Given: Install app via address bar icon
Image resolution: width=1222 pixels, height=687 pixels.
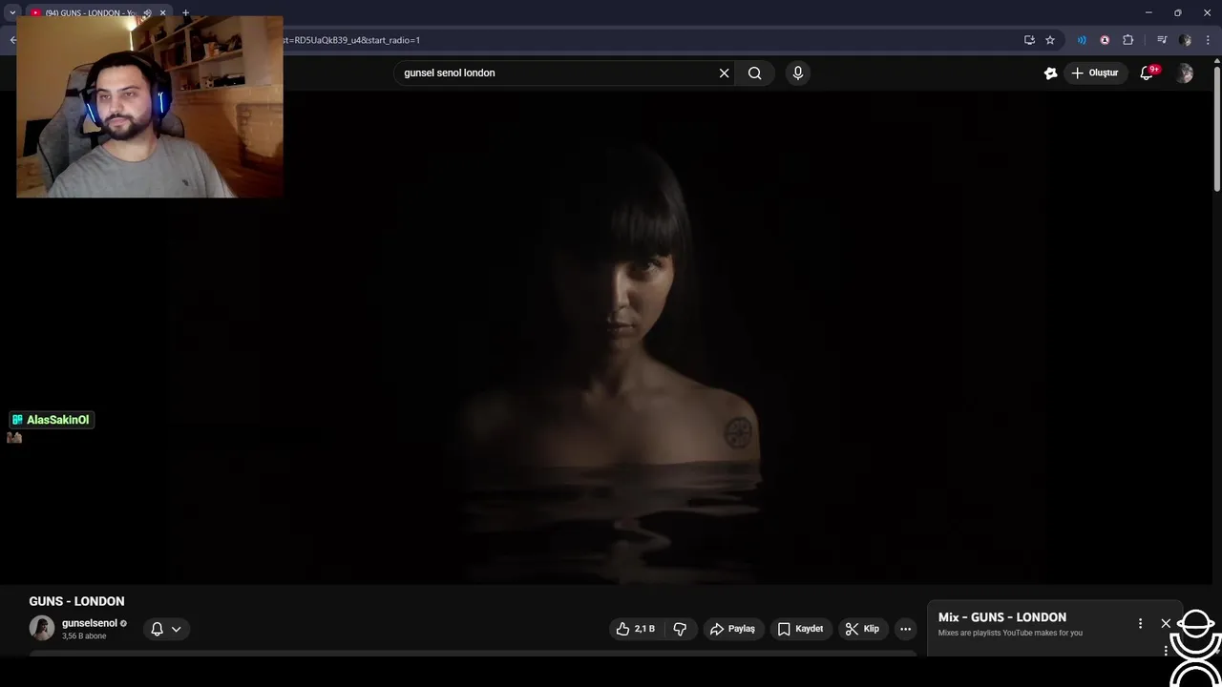Looking at the screenshot, I should pos(1029,40).
